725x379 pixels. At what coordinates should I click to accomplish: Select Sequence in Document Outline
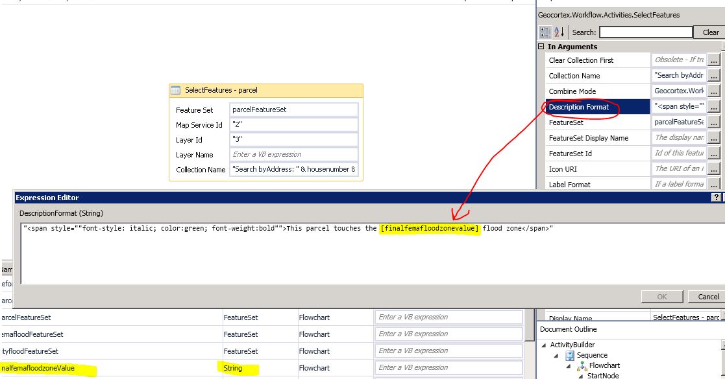click(592, 356)
